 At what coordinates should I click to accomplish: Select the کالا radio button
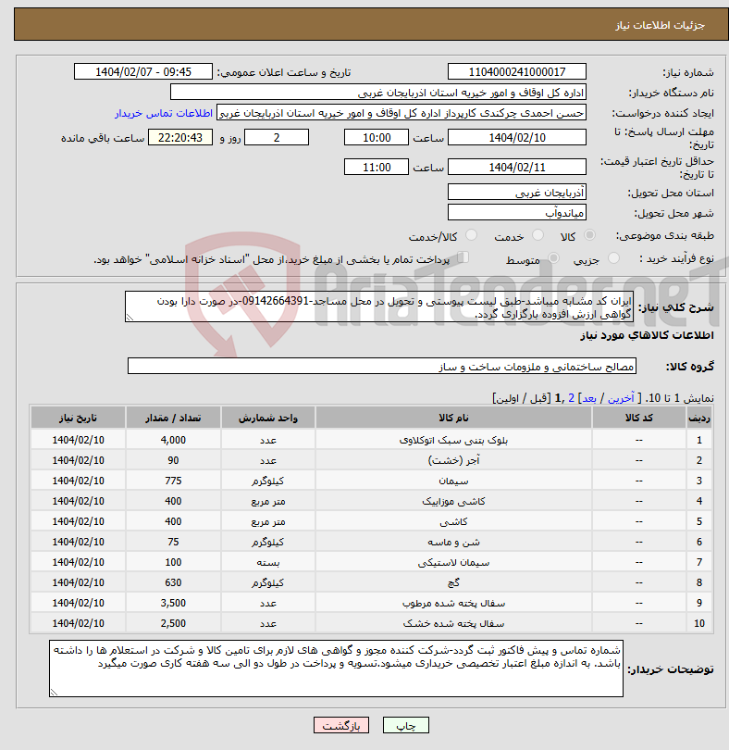(590, 235)
